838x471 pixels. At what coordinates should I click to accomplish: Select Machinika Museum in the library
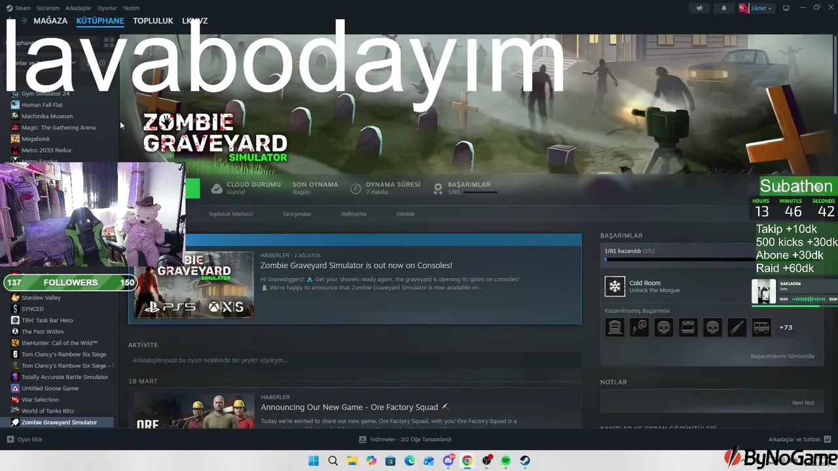(x=47, y=116)
